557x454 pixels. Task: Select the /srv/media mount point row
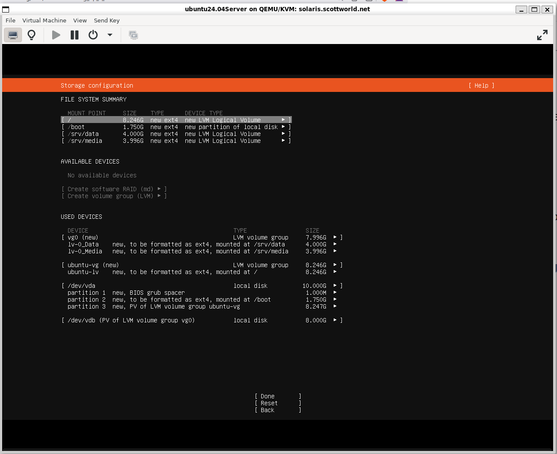click(176, 141)
